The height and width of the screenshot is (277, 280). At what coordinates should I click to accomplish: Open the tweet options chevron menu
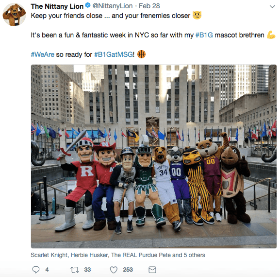pos(272,7)
